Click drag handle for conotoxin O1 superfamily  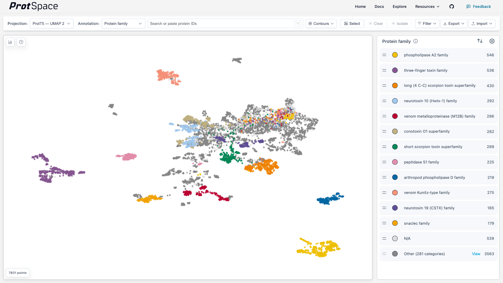[x=384, y=131]
